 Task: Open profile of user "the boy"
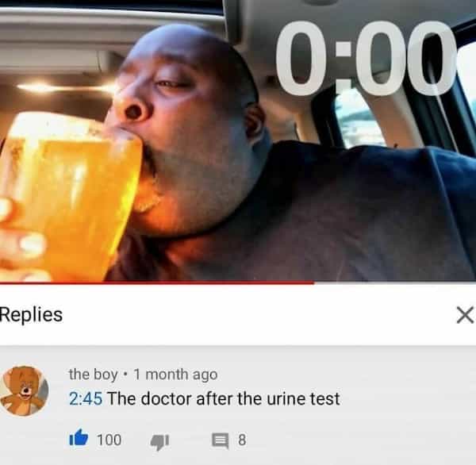pos(93,374)
